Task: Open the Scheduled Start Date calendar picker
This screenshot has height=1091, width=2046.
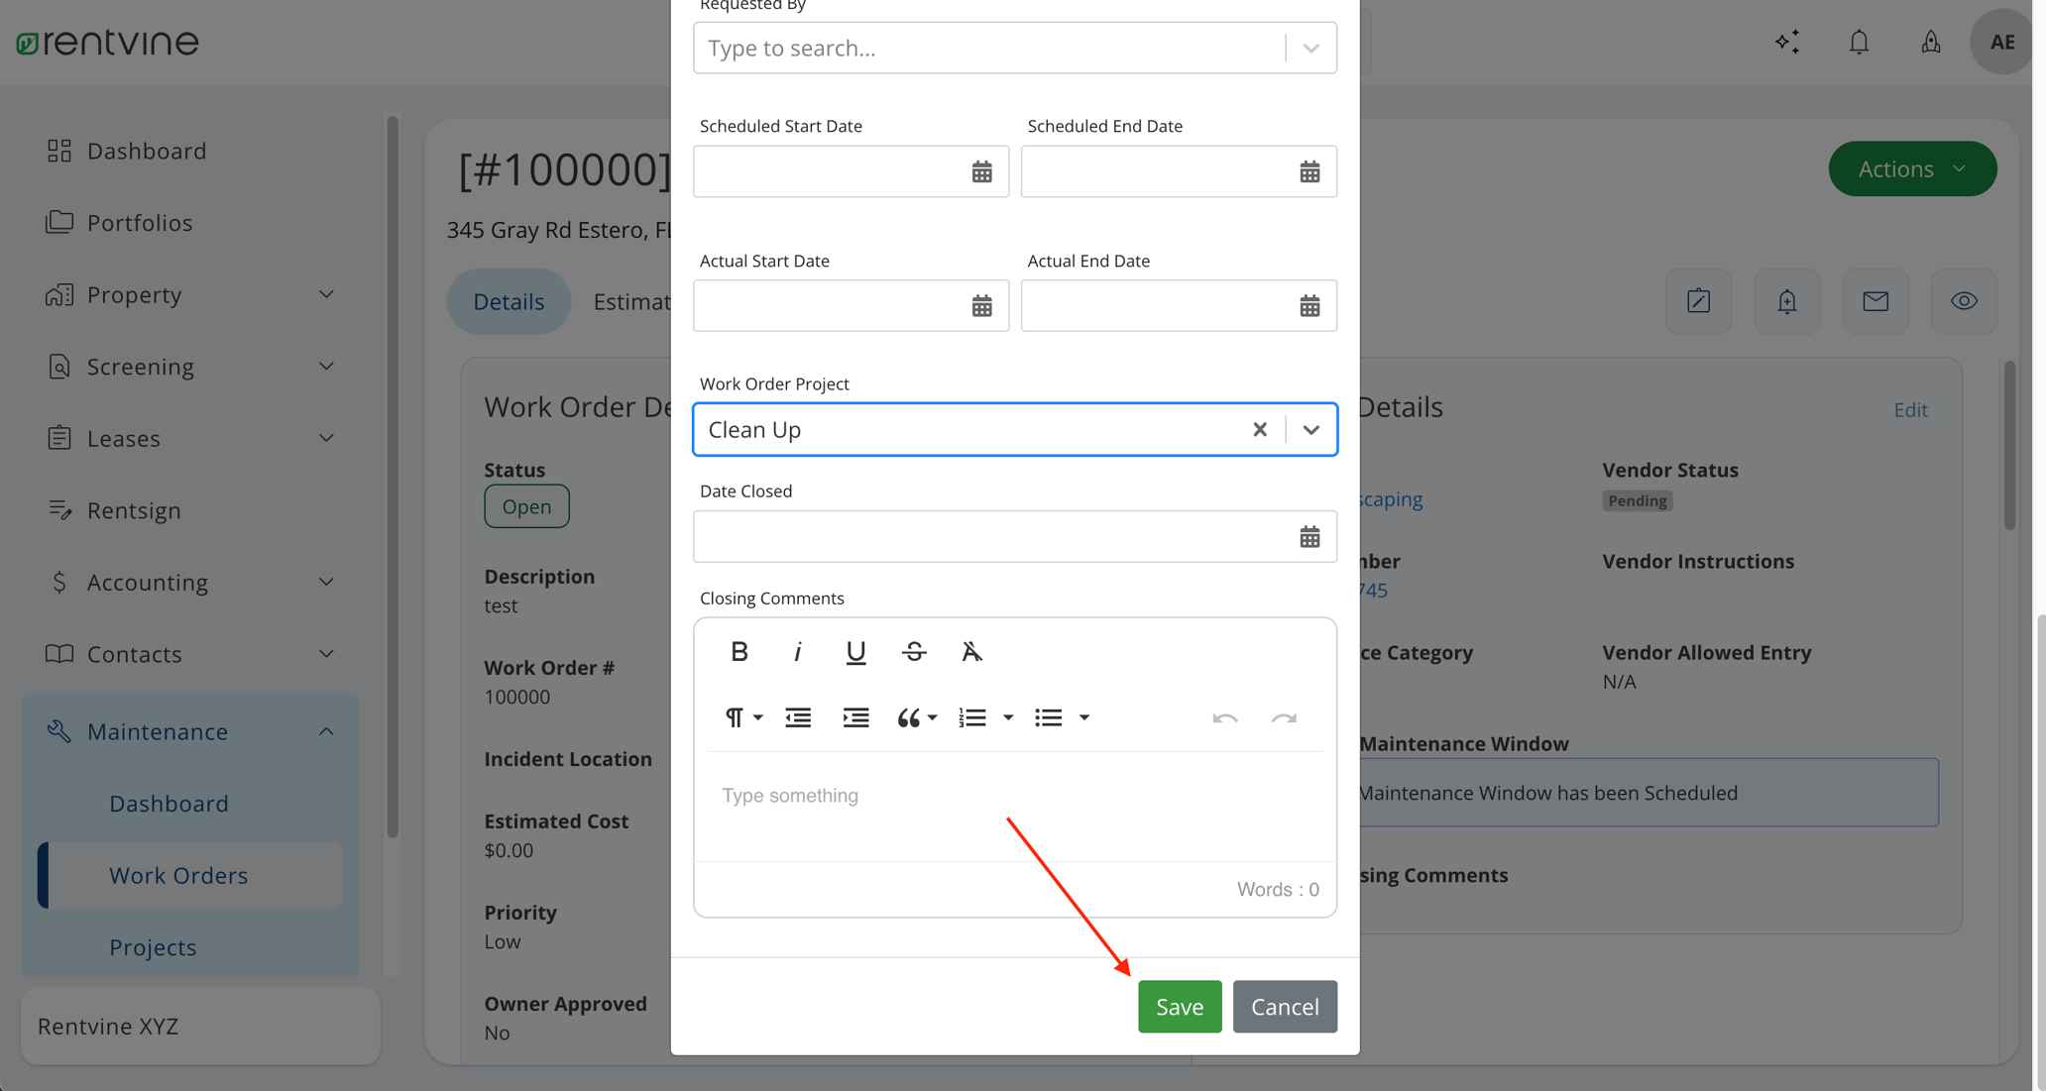Action: coord(980,170)
